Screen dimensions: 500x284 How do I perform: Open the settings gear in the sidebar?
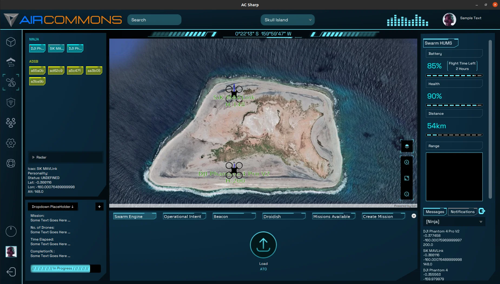pyautogui.click(x=11, y=143)
